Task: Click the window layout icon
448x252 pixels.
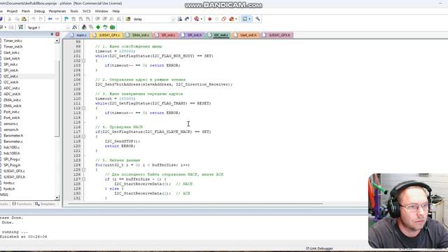Action: click(x=244, y=19)
